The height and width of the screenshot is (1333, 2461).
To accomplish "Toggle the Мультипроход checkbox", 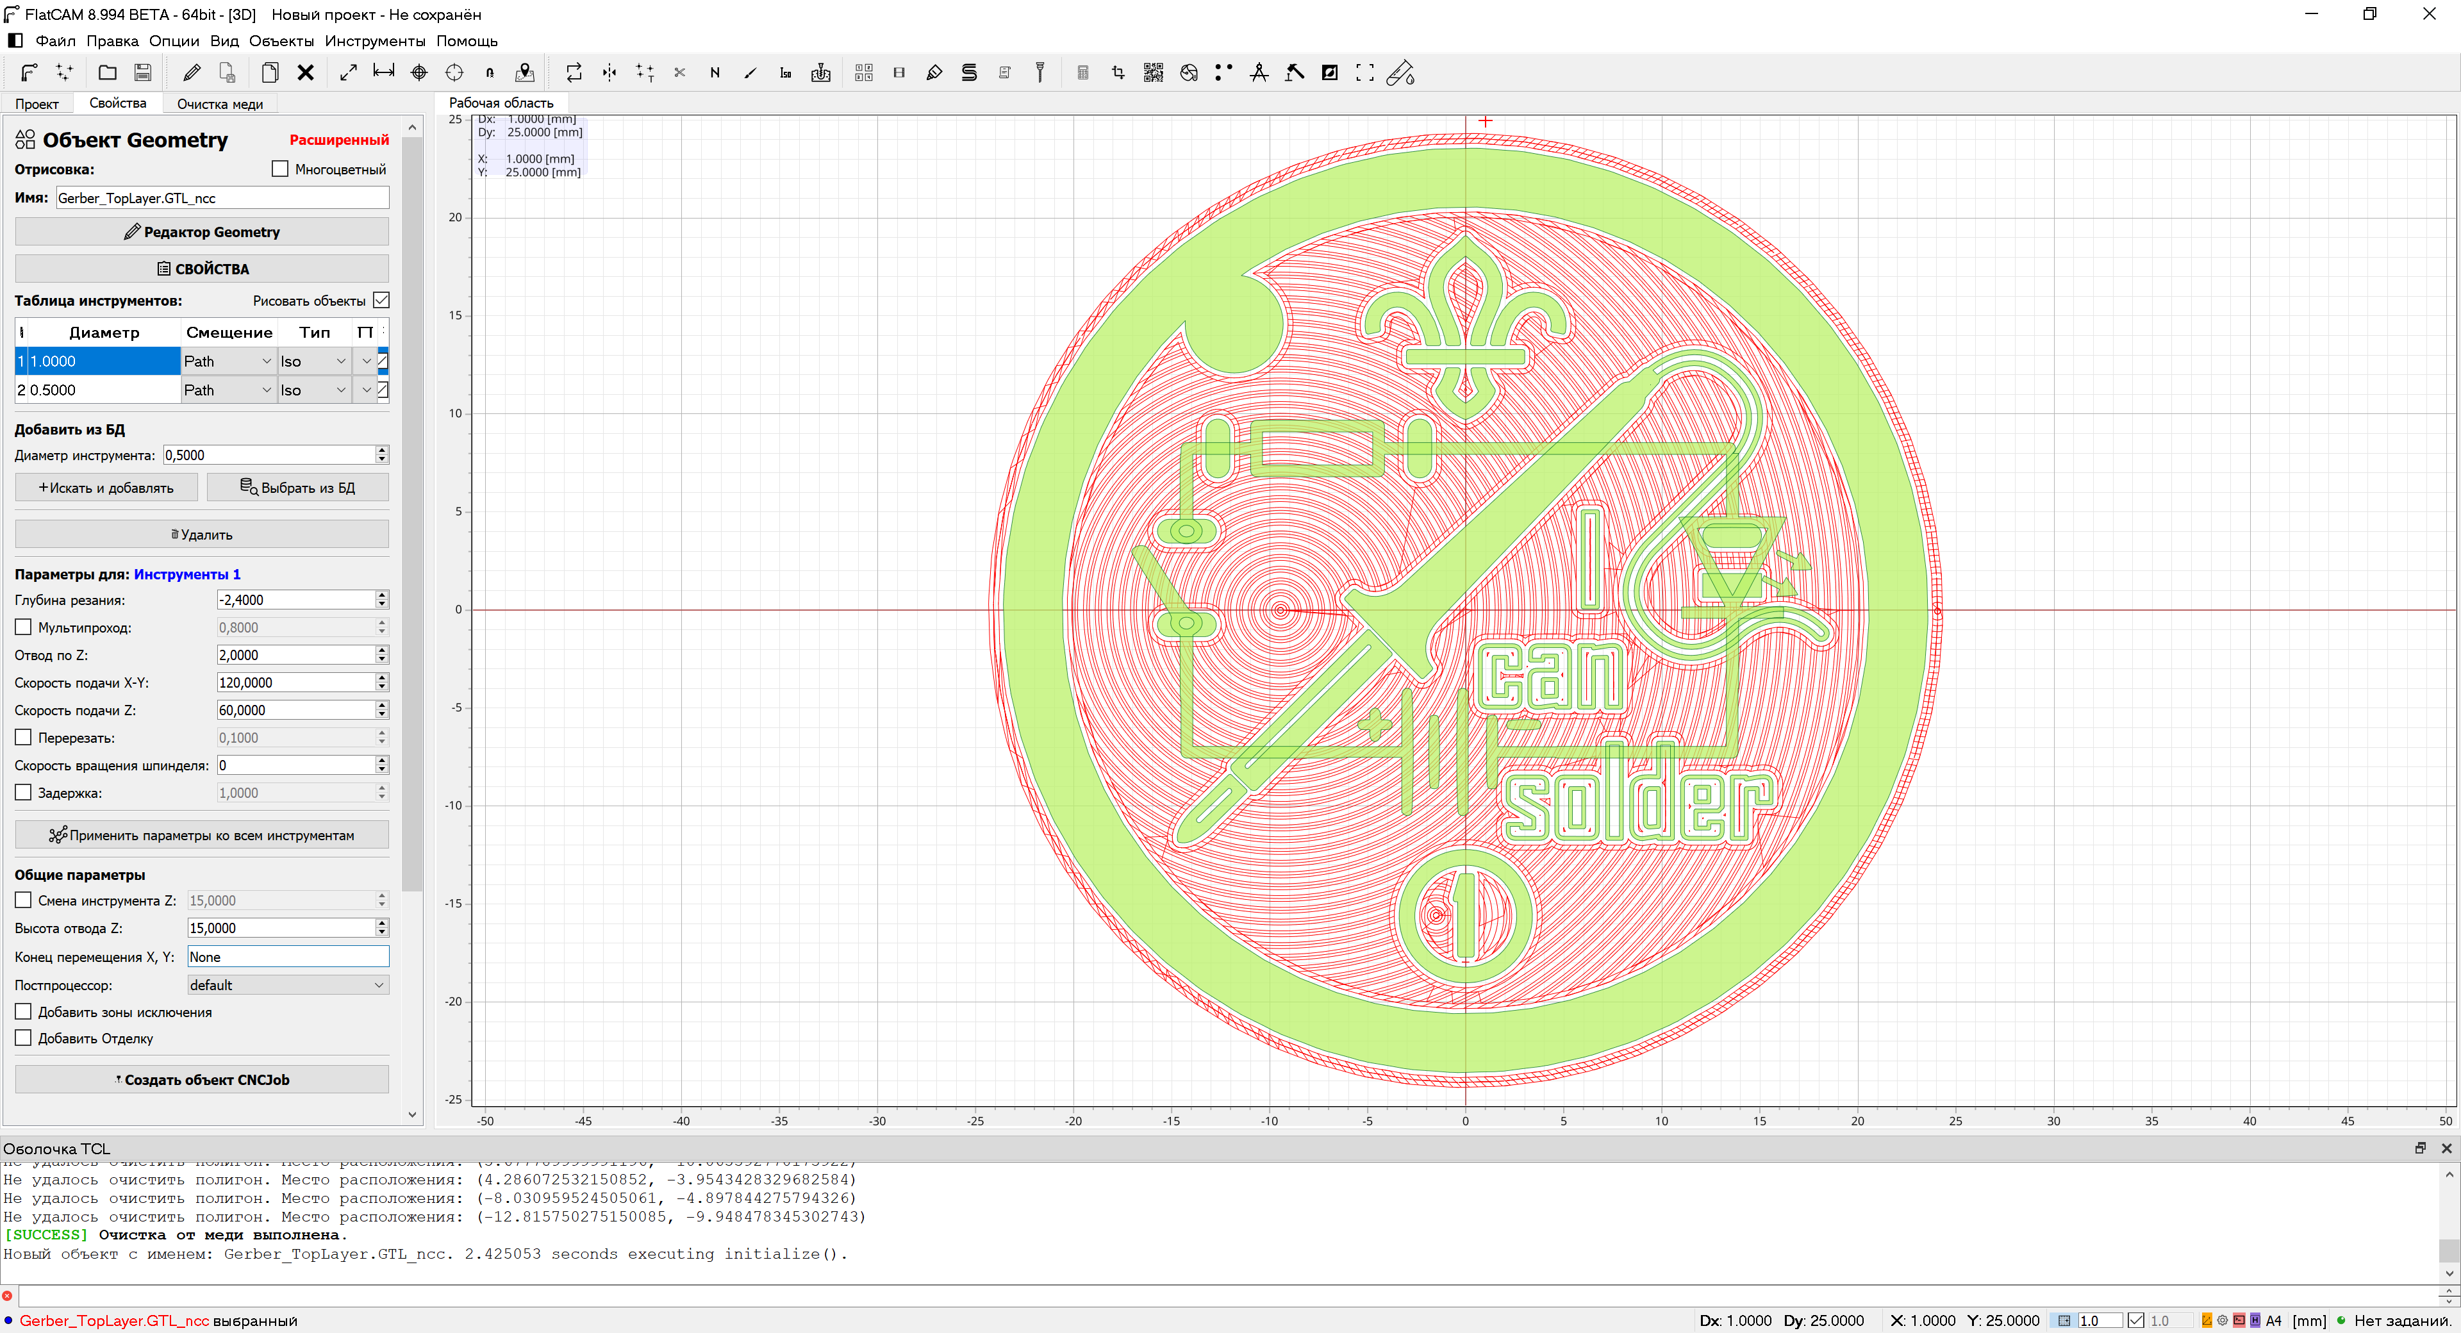I will [24, 628].
